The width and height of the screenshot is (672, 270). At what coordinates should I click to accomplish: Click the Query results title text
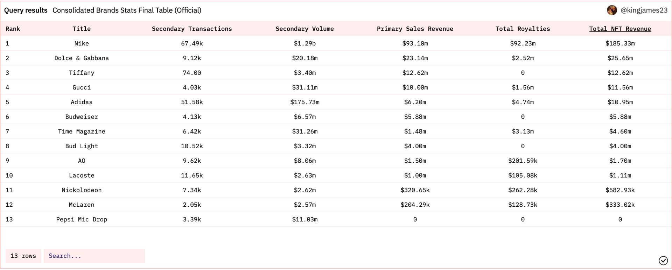(26, 10)
